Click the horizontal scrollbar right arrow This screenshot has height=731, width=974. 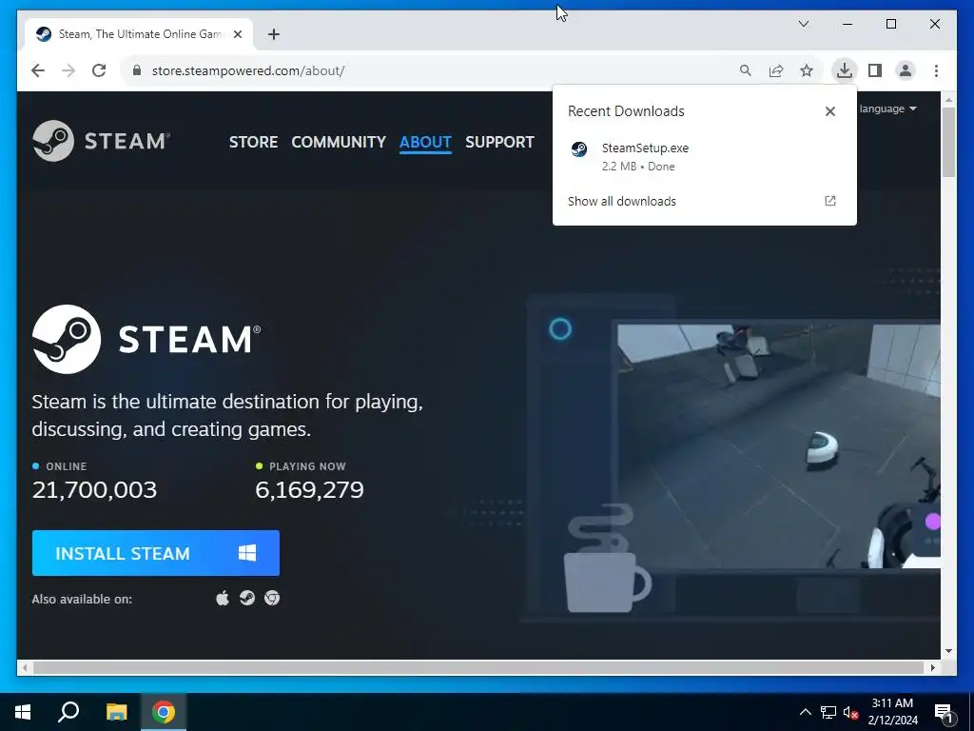tap(932, 667)
